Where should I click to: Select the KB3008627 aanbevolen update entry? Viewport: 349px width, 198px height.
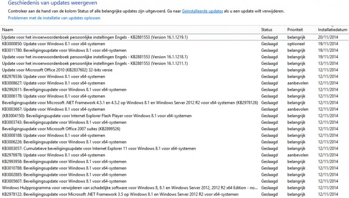(x=174, y=83)
